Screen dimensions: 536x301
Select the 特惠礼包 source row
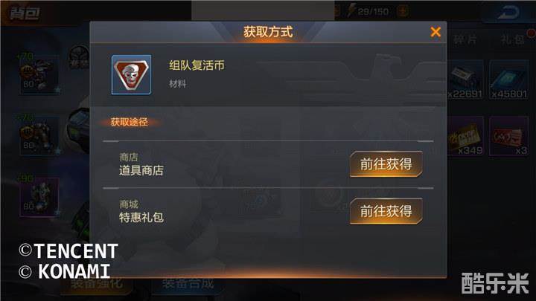pos(268,211)
